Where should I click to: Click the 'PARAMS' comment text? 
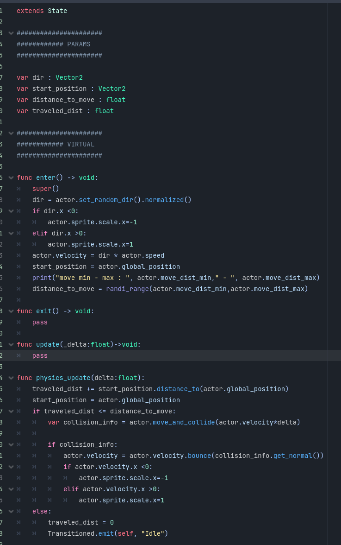tap(79, 44)
